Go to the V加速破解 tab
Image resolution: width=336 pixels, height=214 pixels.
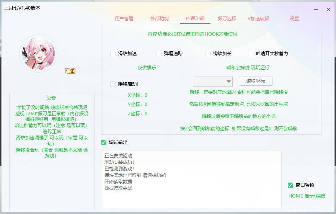coord(258,18)
